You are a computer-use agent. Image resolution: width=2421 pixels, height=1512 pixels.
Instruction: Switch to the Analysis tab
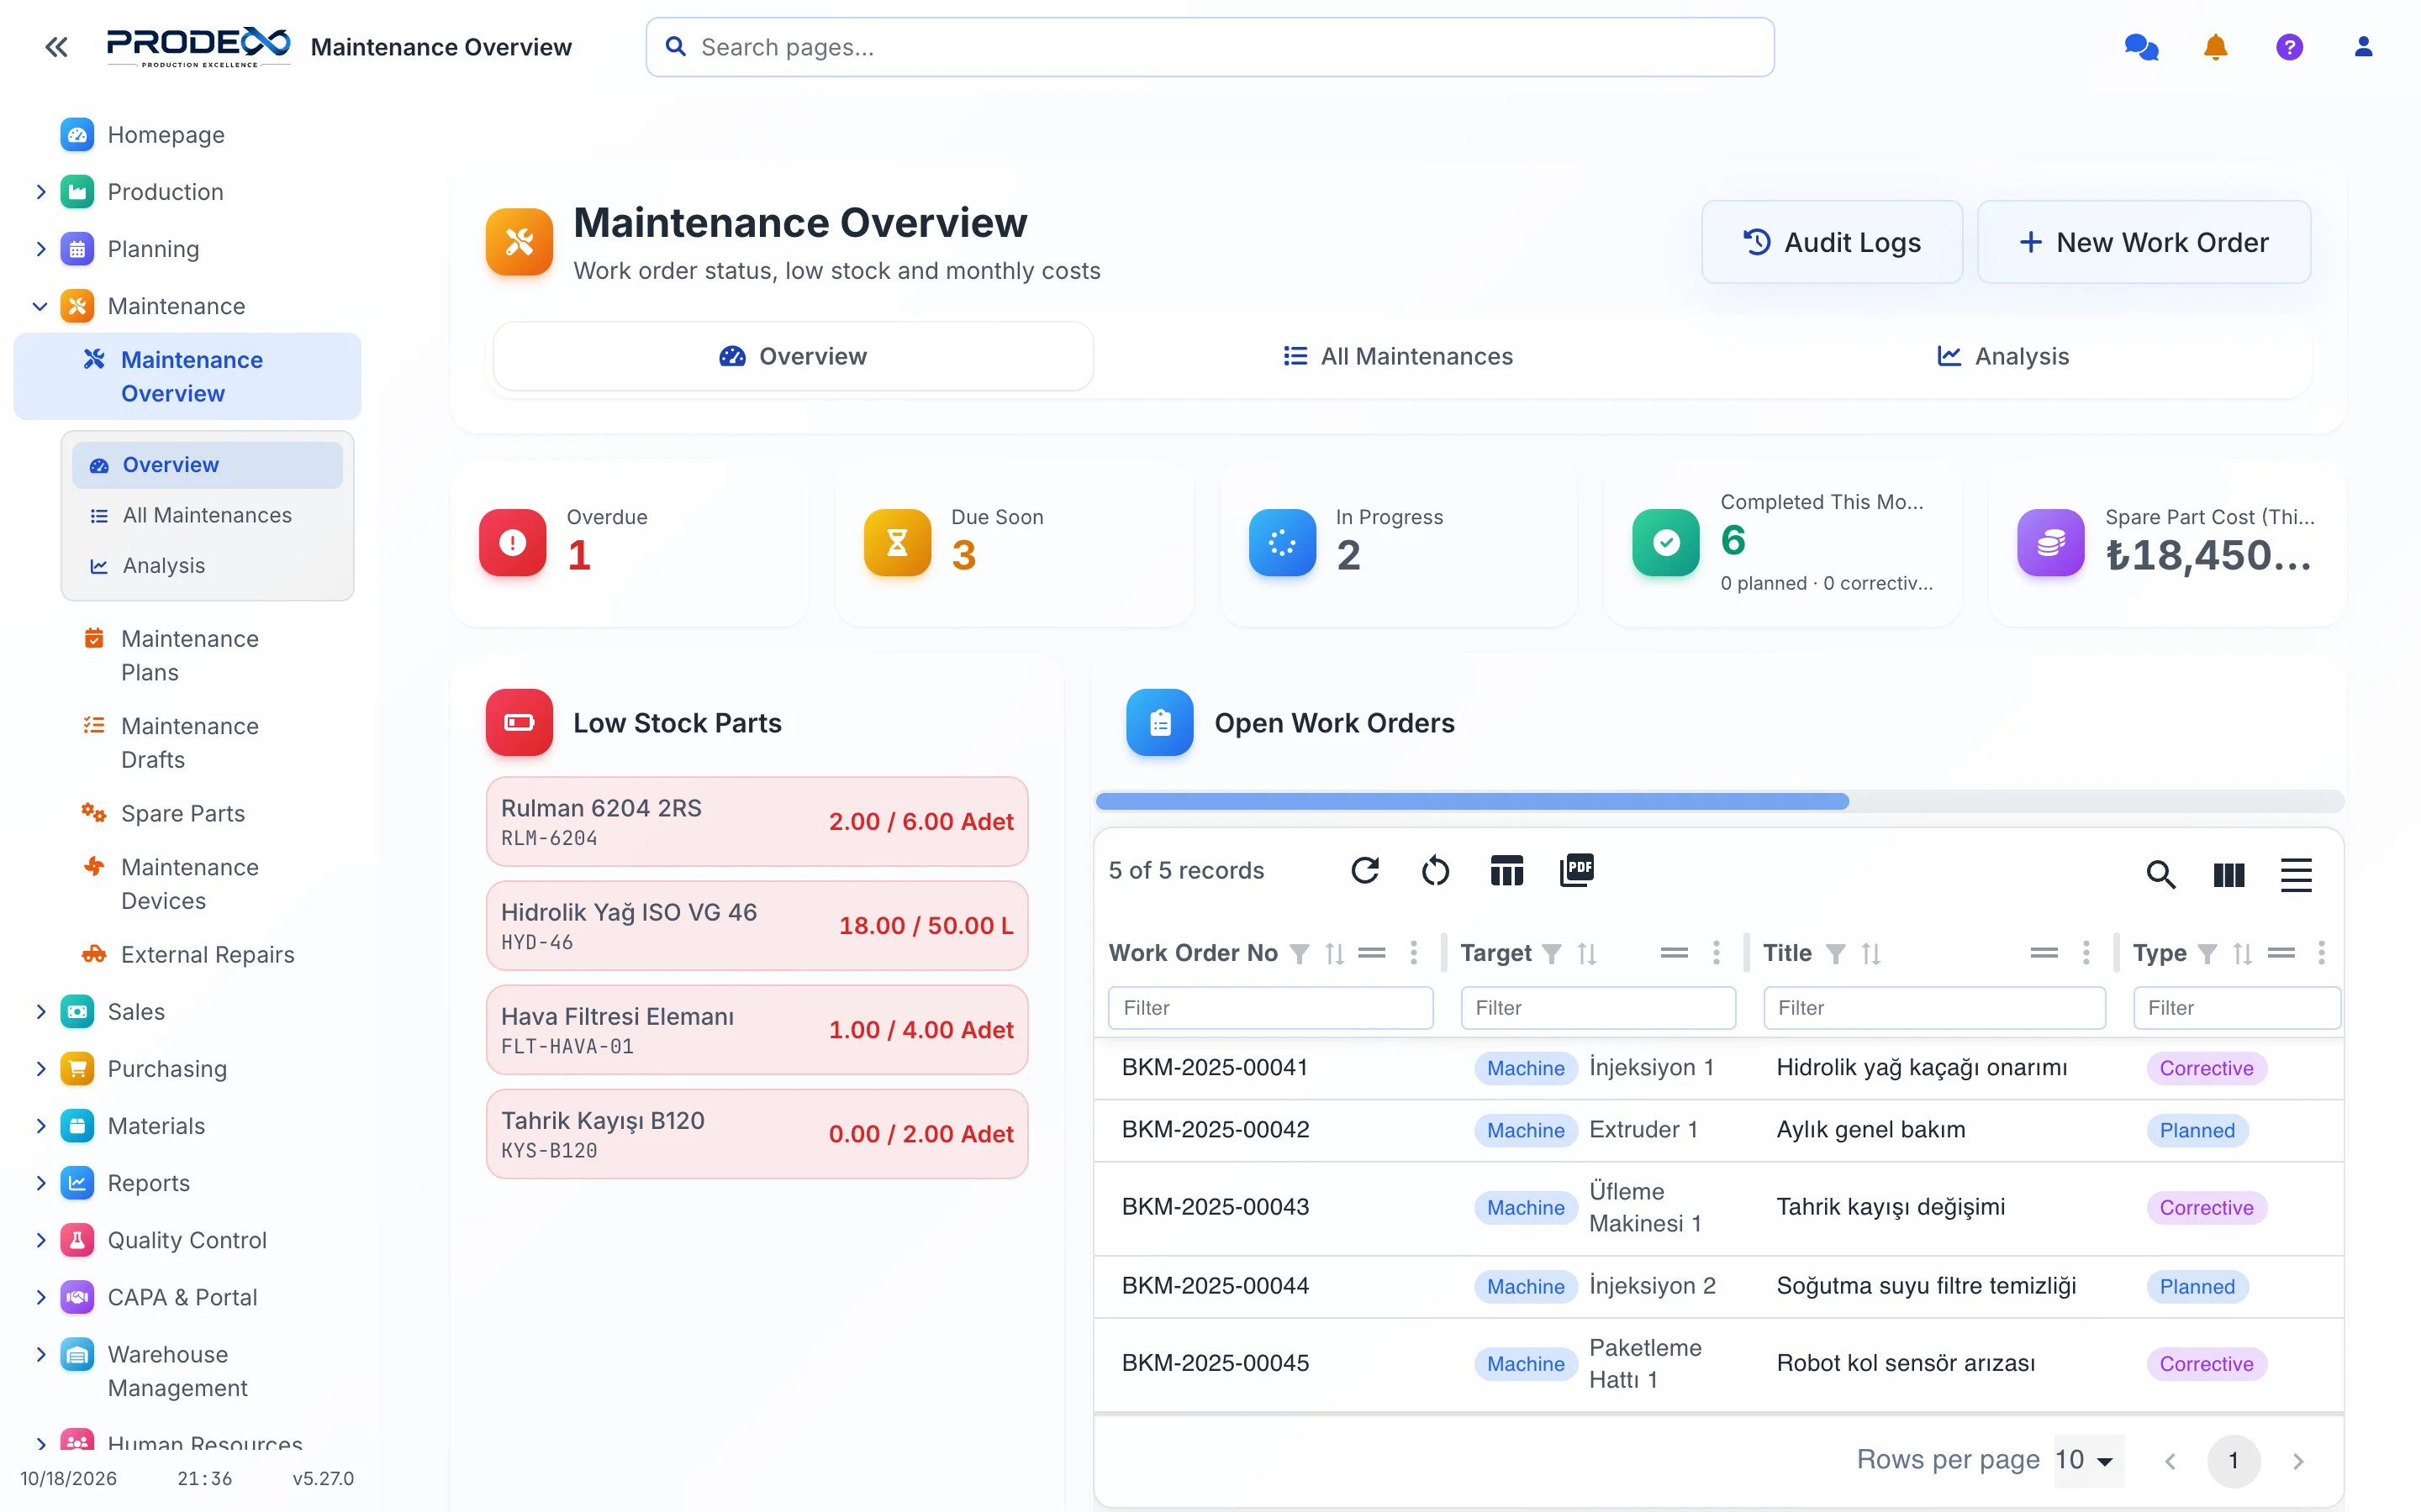click(x=2003, y=356)
